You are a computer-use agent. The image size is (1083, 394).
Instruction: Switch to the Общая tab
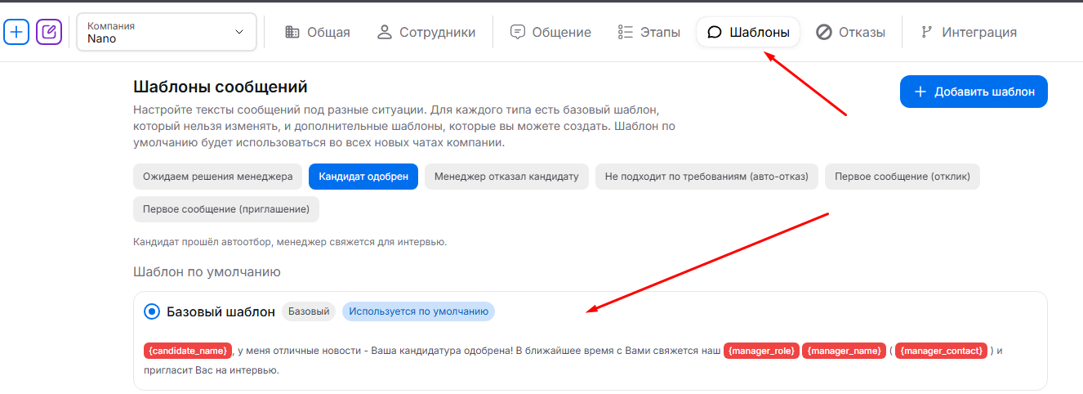click(317, 33)
